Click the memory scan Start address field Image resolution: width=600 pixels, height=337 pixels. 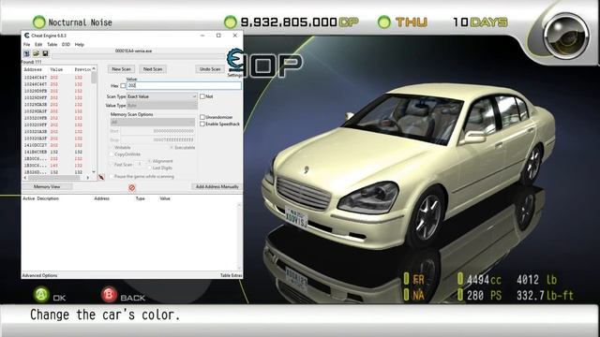coord(158,131)
